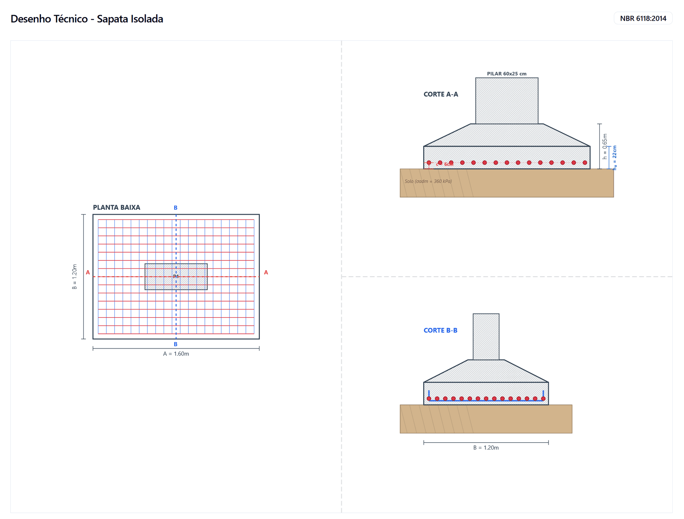Click the h = 0,65m height dimension
Screen dimensions: 684x519
click(x=605, y=146)
